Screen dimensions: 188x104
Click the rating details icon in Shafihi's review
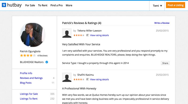pyautogui.click(x=88, y=79)
